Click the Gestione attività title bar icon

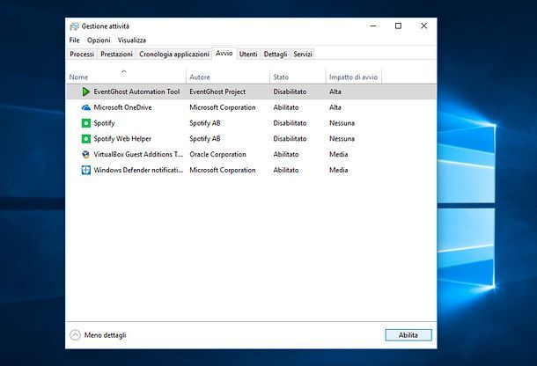[x=74, y=26]
